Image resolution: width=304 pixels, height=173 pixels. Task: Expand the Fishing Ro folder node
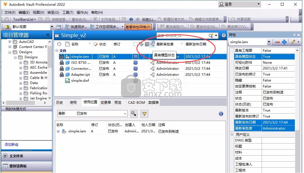point(21,93)
